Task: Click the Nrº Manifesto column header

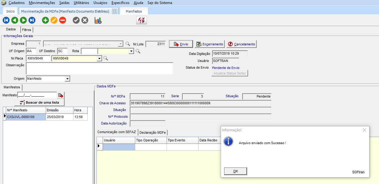Action: (x=26, y=110)
